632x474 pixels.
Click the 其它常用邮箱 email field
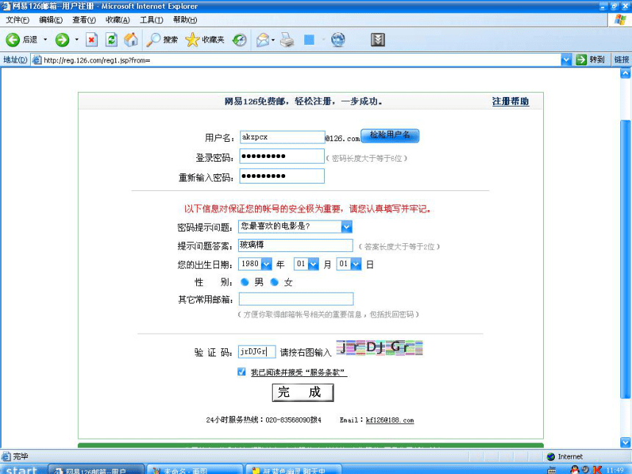pos(296,299)
